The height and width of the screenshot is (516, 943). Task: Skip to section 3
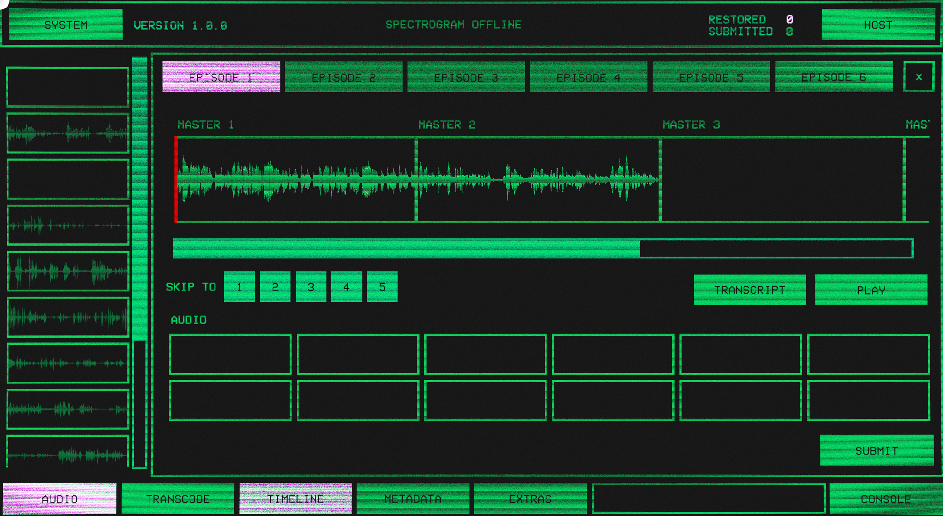click(x=310, y=287)
